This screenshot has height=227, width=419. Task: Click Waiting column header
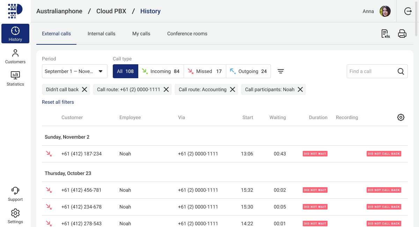[x=278, y=117]
